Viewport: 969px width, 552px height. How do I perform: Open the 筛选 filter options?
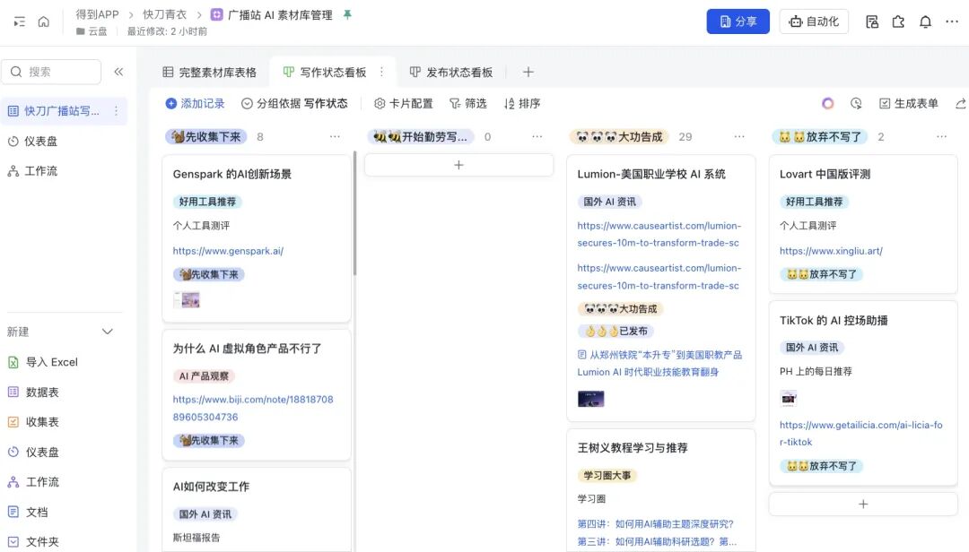coord(467,103)
